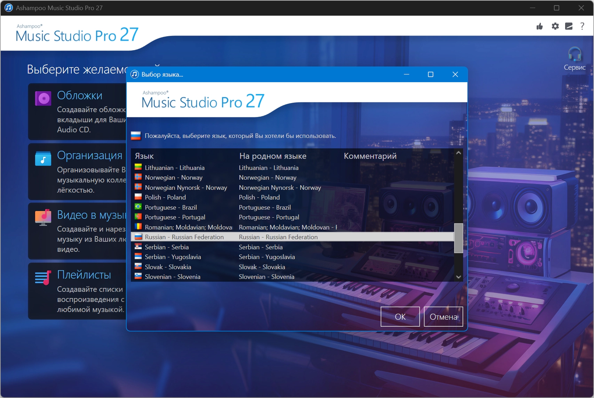Viewport: 594px width, 398px height.
Task: Click the skin/theme icon in the top bar
Action: click(569, 26)
